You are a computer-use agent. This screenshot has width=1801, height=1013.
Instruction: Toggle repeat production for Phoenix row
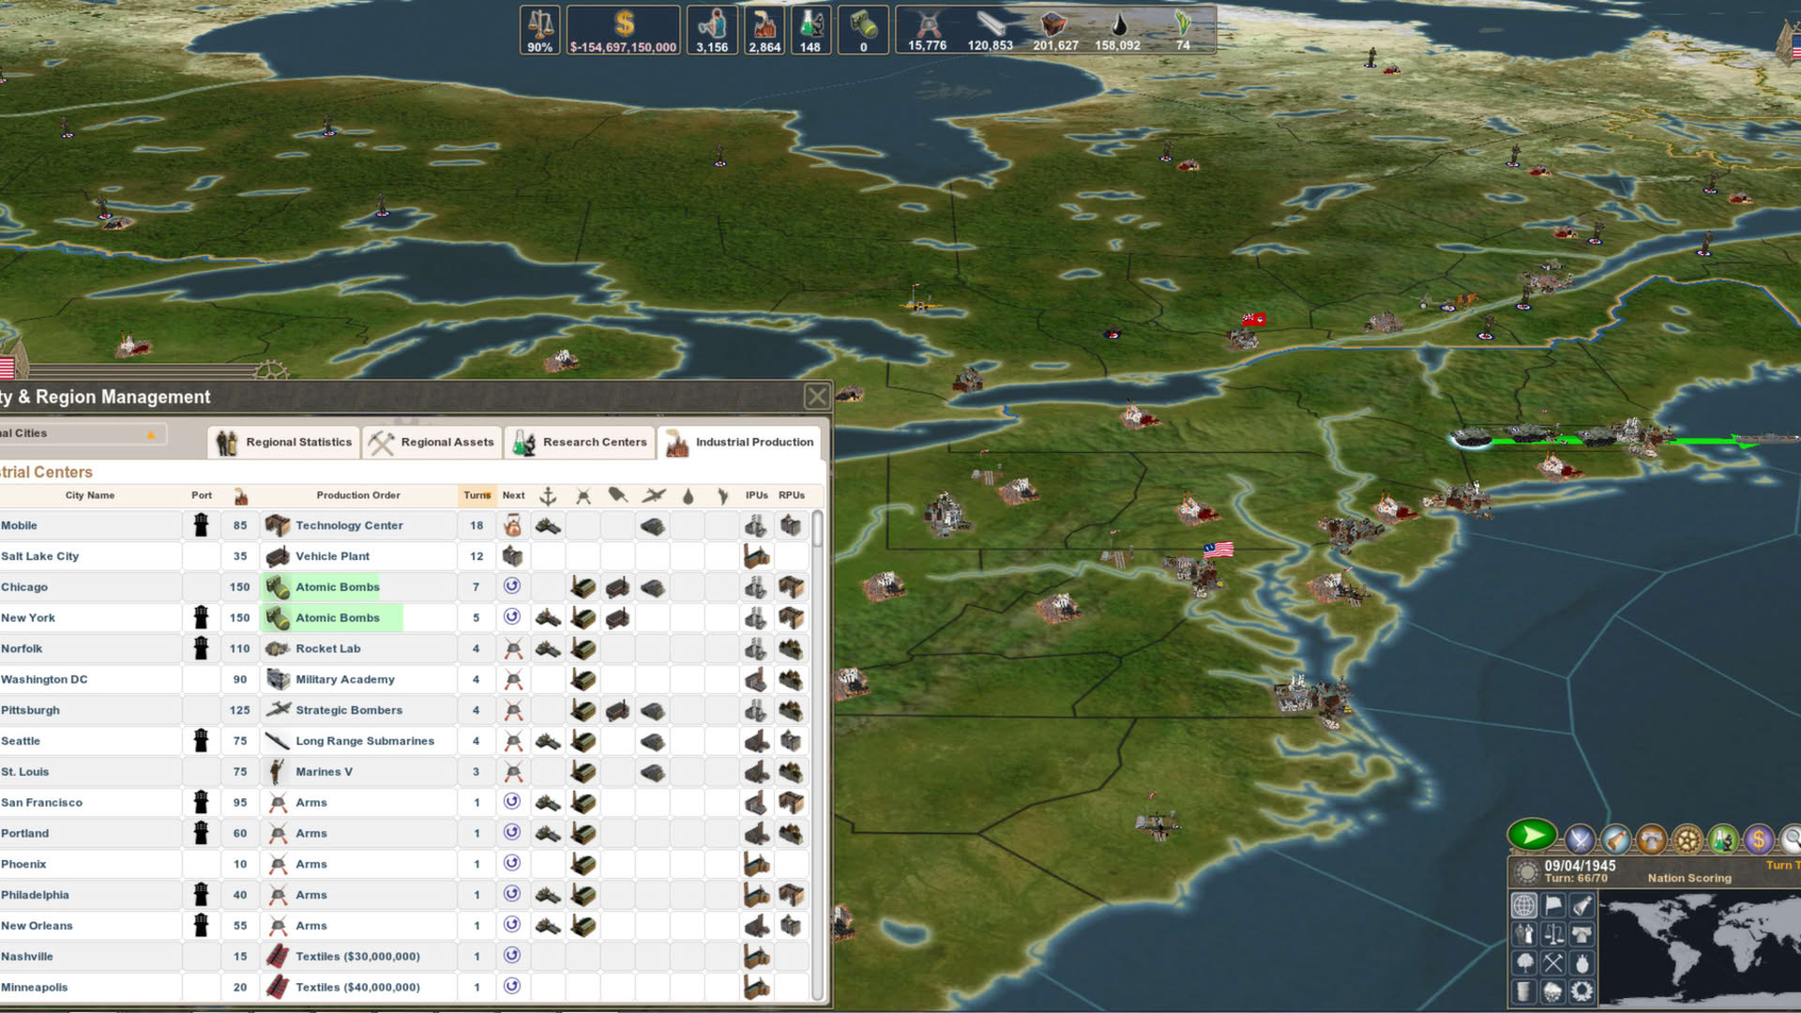[512, 864]
